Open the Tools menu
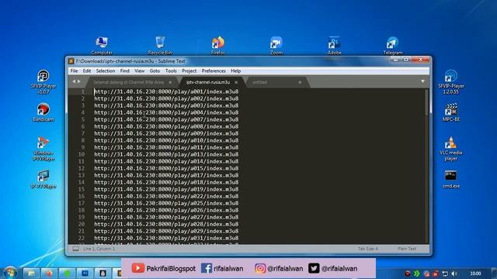This screenshot has width=497, height=279. point(171,71)
